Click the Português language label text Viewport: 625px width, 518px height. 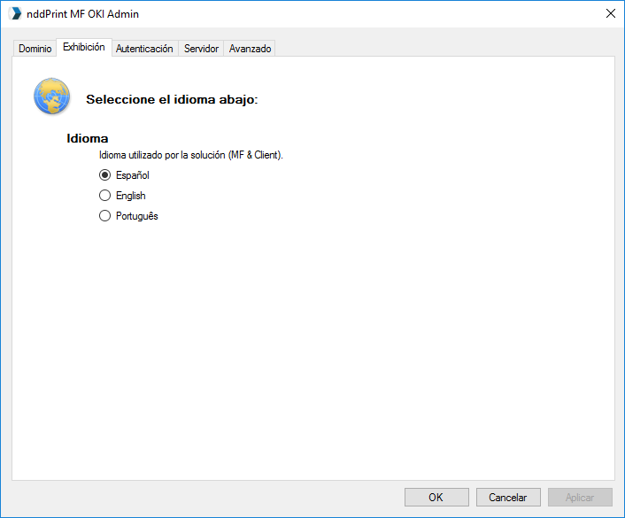coord(136,216)
